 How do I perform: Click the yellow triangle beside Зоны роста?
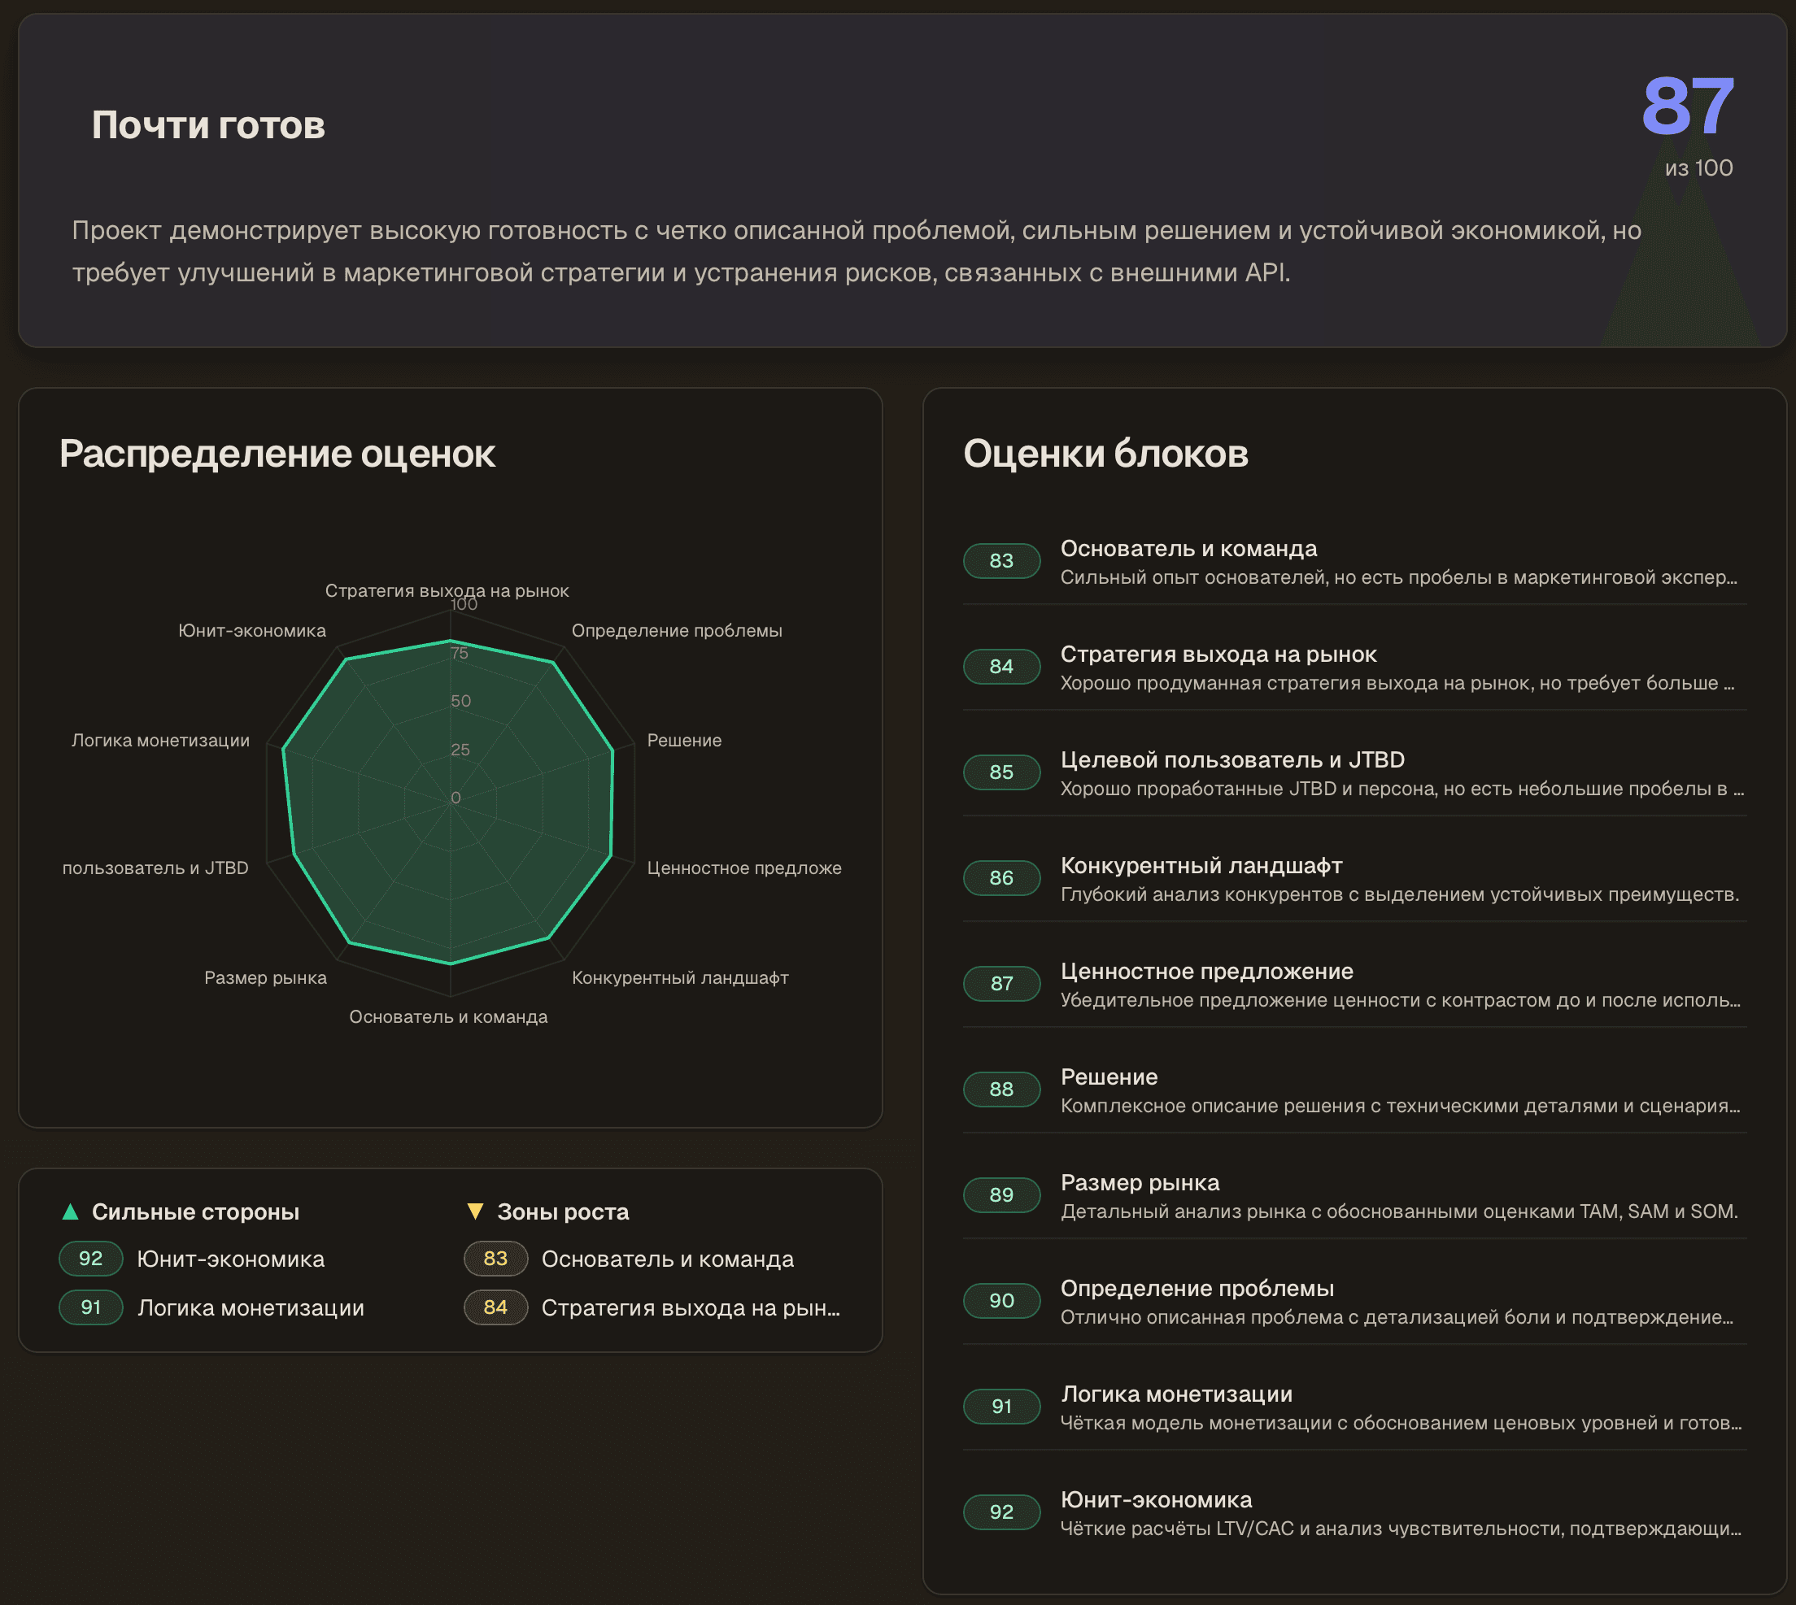click(474, 1211)
